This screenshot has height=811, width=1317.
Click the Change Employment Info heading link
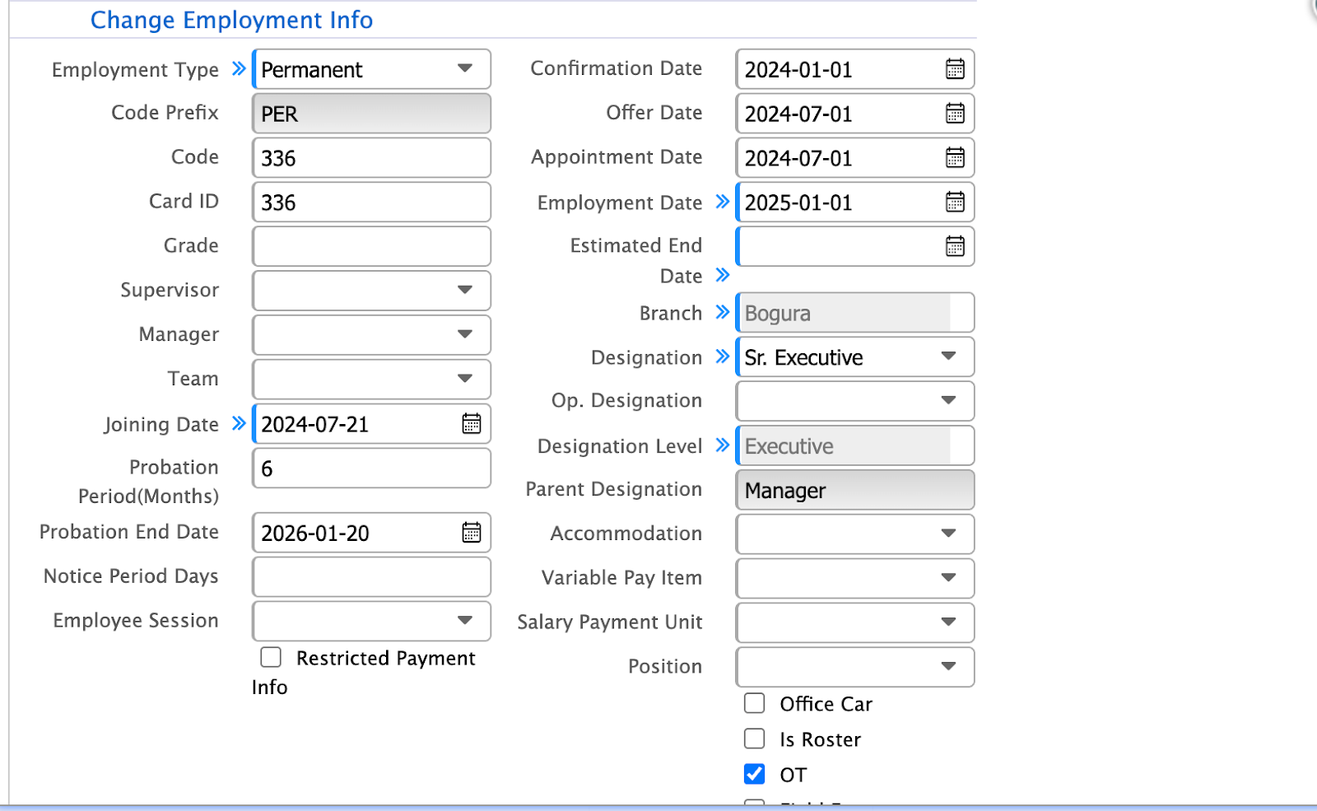click(231, 20)
